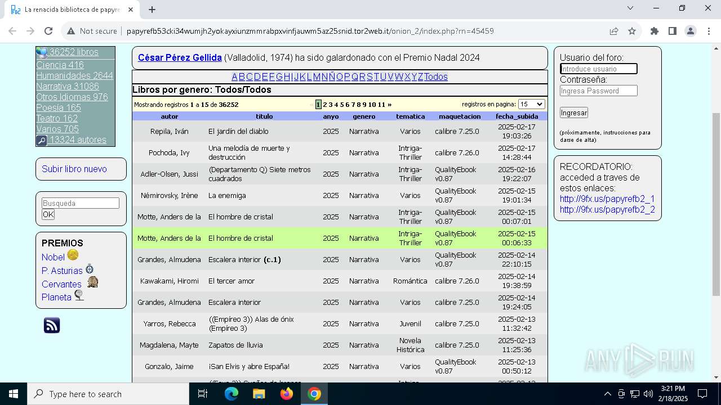Open Chrome three-dot menu

point(708,31)
